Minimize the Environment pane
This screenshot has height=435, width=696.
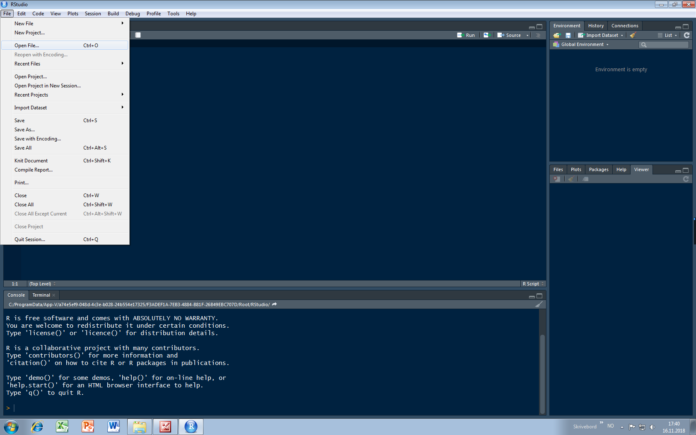tap(678, 27)
